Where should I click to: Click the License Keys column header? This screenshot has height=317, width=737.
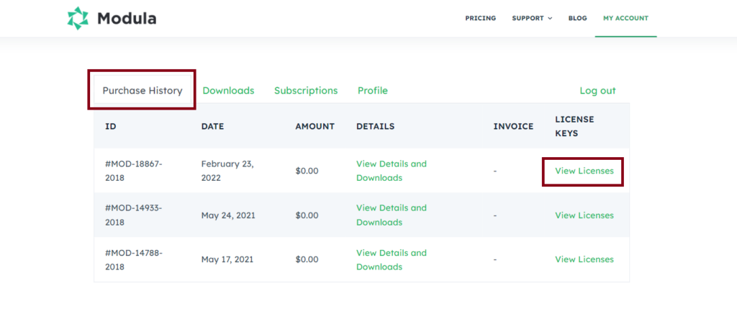coord(574,126)
